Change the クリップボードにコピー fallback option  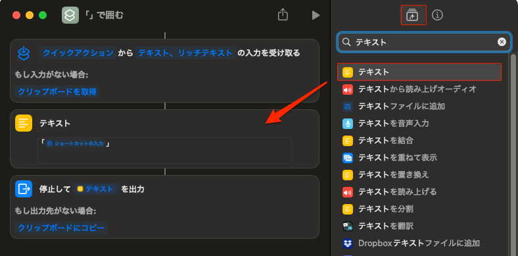pos(61,228)
